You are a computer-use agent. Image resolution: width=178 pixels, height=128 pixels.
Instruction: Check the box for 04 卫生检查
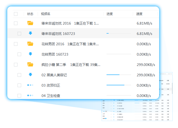(19, 96)
